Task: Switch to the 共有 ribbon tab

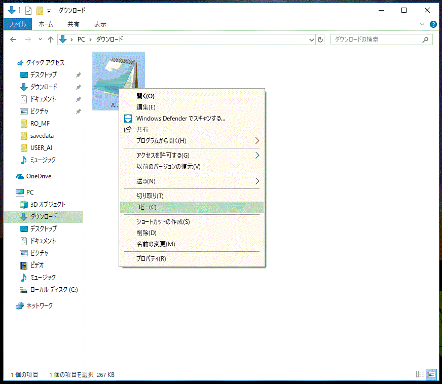Action: 73,24
